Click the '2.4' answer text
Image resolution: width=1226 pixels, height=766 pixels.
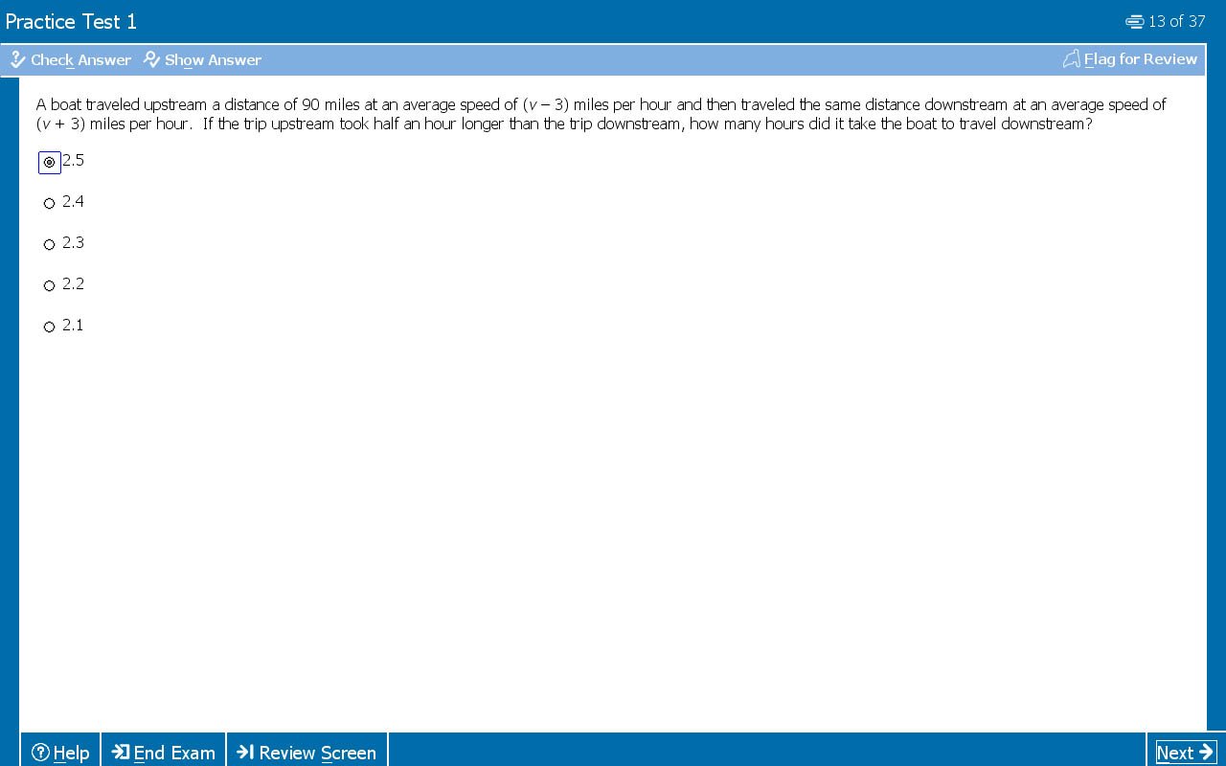[73, 201]
